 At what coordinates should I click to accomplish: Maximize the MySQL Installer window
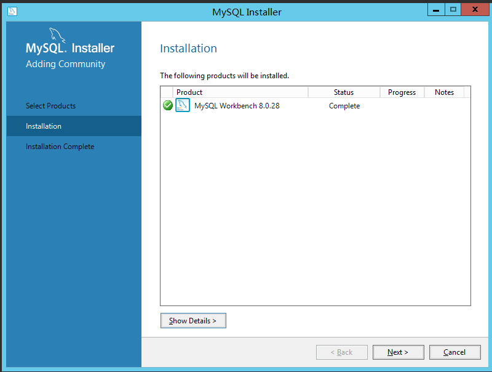(x=453, y=9)
